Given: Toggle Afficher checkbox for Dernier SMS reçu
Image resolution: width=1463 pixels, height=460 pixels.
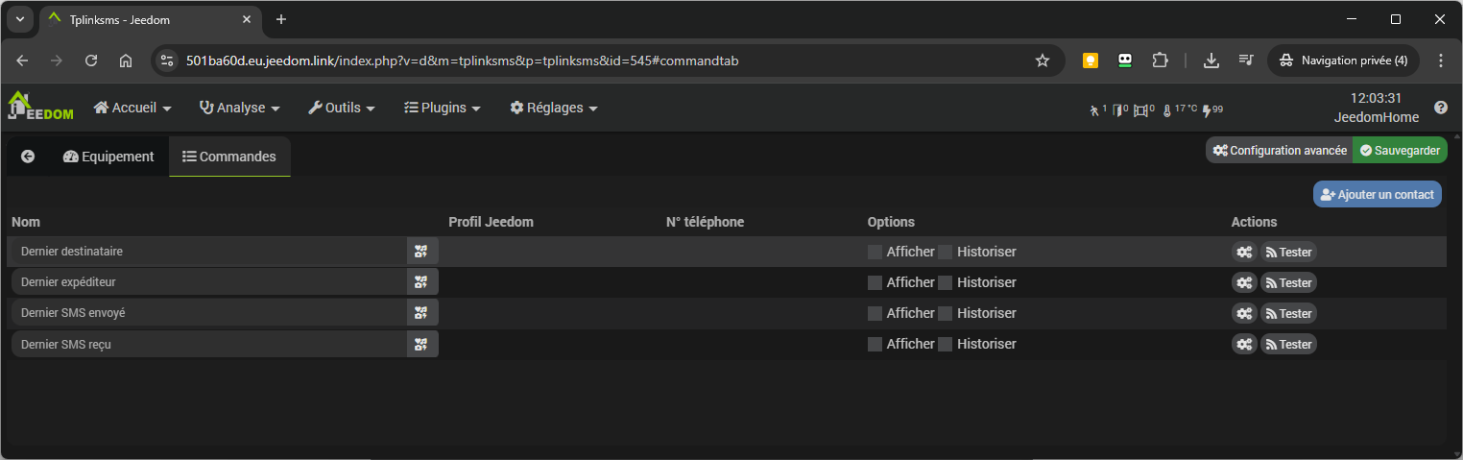Looking at the screenshot, I should pyautogui.click(x=875, y=344).
